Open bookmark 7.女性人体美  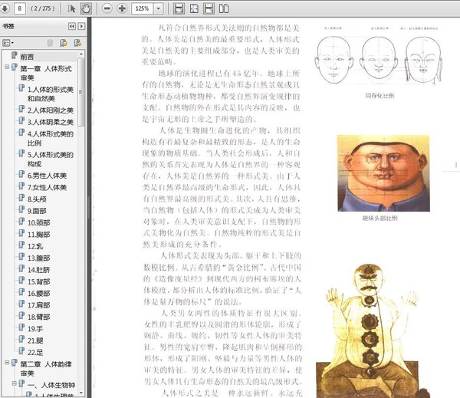click(47, 187)
